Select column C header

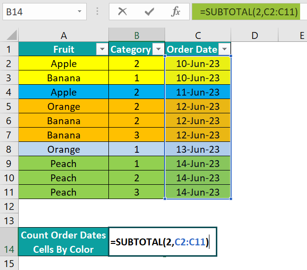198,35
